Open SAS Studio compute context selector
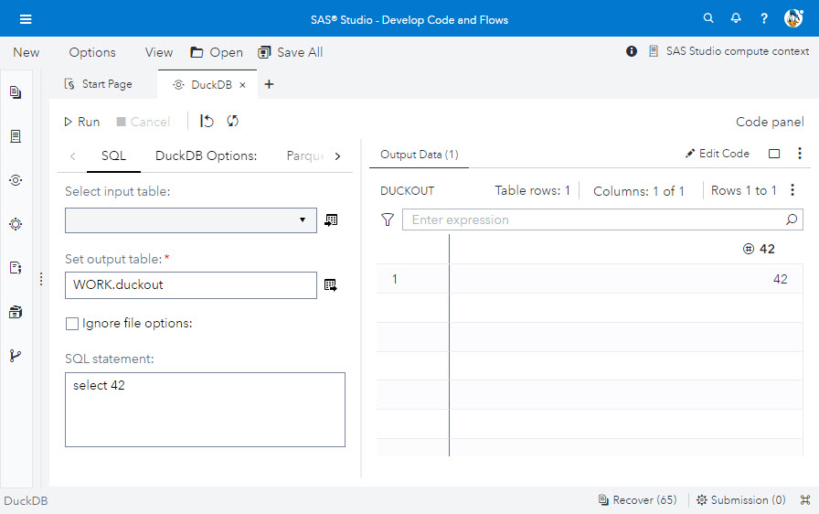Screen dimensions: 819x514 click(729, 51)
